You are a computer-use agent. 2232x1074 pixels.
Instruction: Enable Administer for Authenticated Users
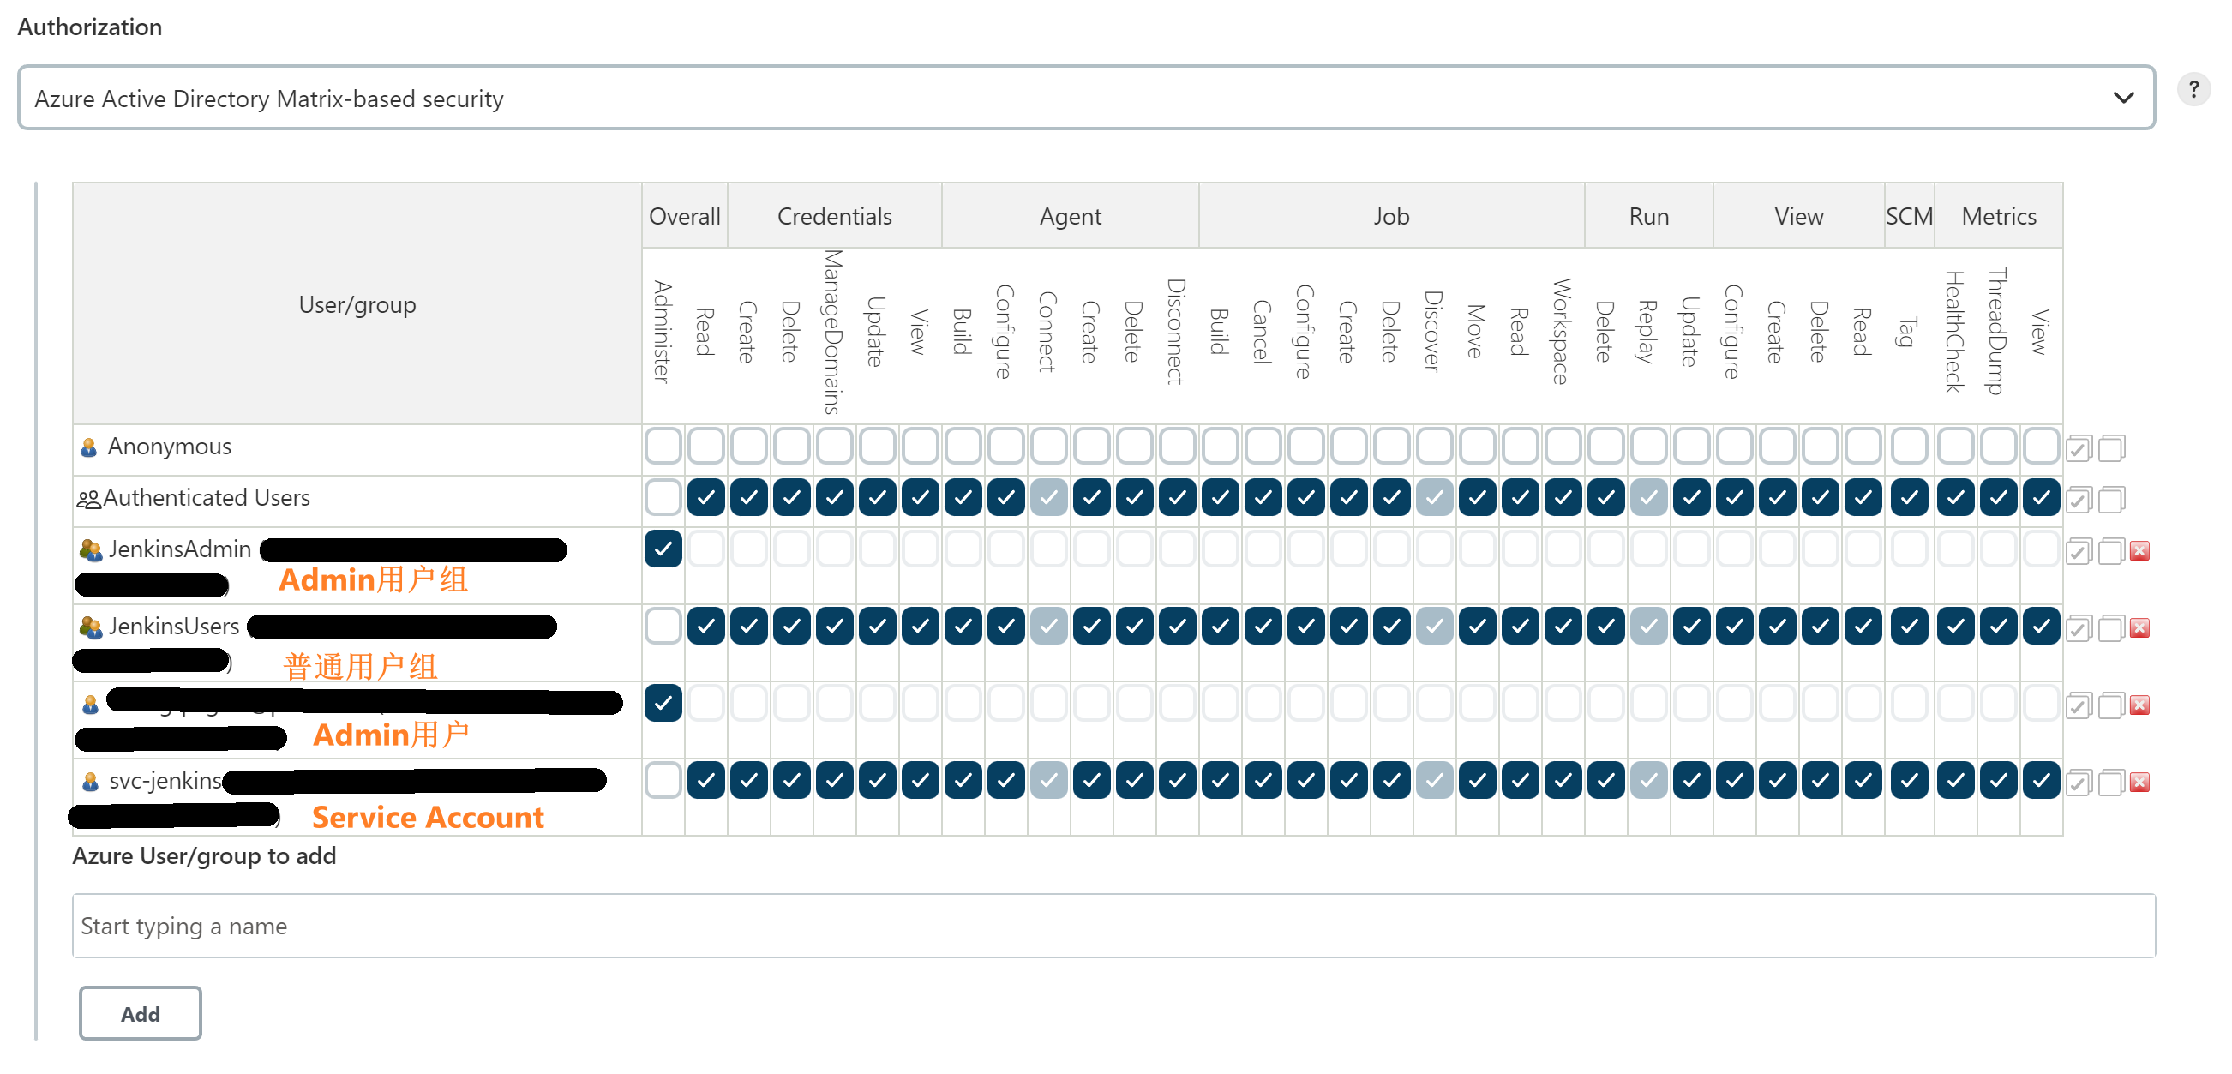(663, 497)
